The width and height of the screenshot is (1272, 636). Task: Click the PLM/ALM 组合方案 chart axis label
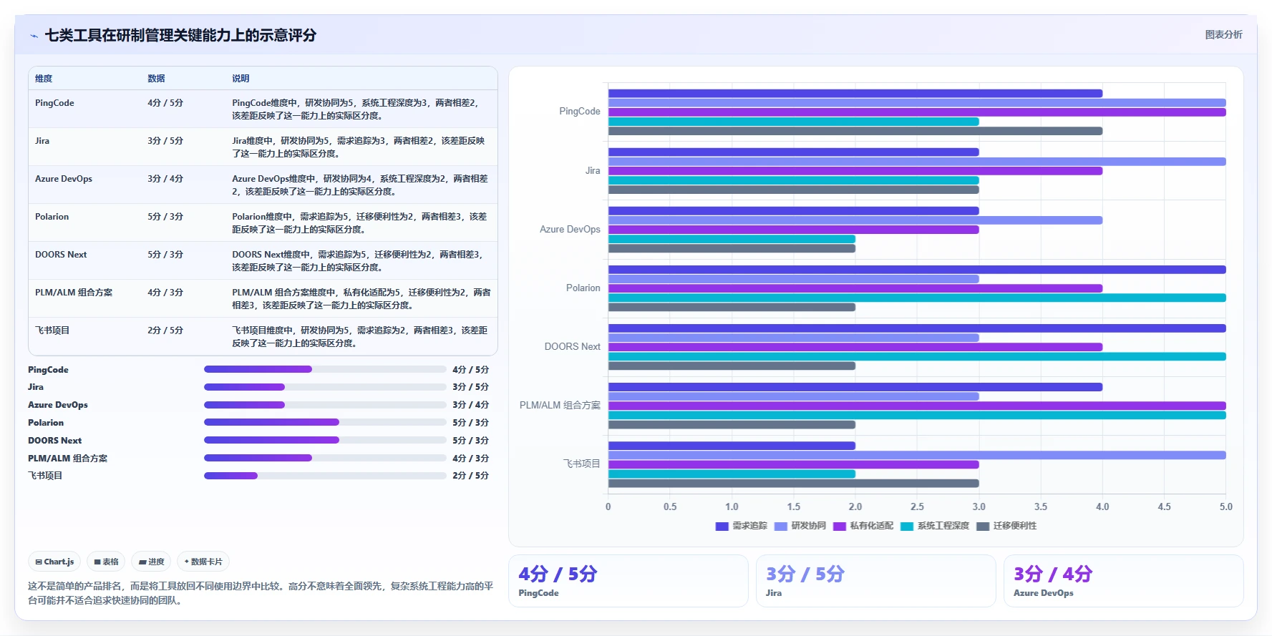coord(560,406)
